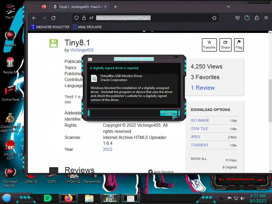Click the '4,250 Views' text
This screenshot has width=272, height=204.
point(206,66)
